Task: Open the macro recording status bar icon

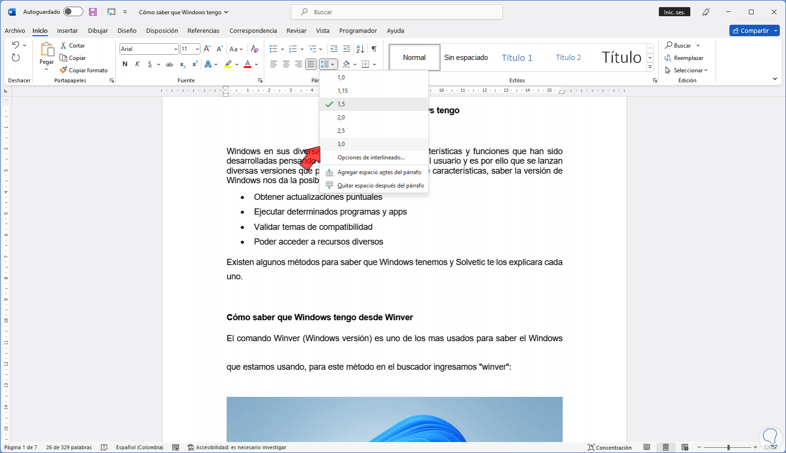Action: coord(175,447)
